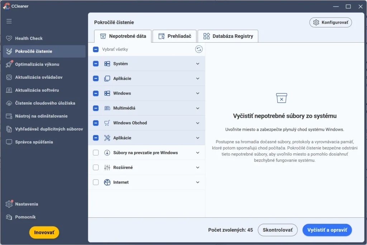Switch to the Prehliadač tab
The height and width of the screenshot is (245, 367).
pyautogui.click(x=175, y=36)
